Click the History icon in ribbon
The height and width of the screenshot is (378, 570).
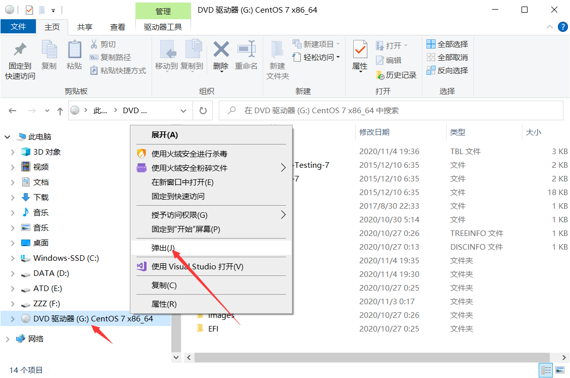[396, 75]
